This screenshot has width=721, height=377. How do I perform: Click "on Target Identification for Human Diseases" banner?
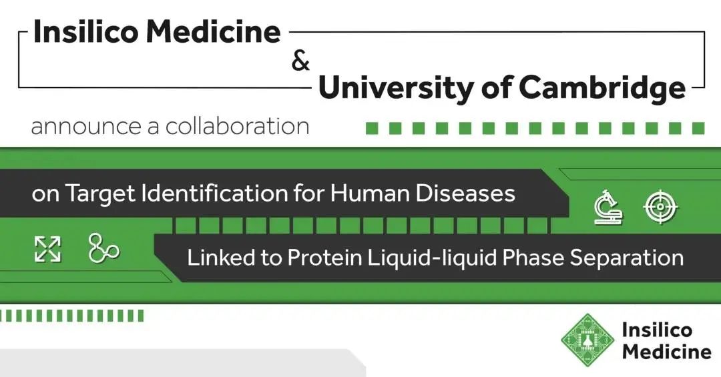(x=274, y=194)
